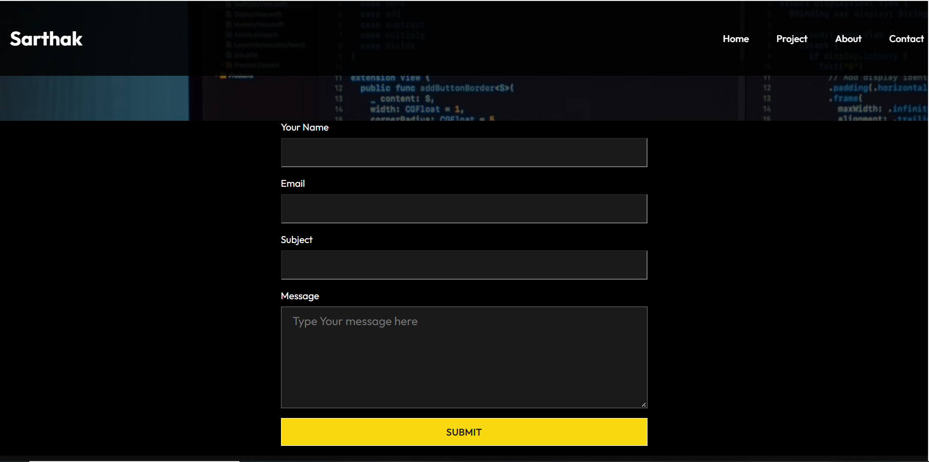The height and width of the screenshot is (462, 929).
Task: Click the Sarthak logo
Action: (45, 39)
